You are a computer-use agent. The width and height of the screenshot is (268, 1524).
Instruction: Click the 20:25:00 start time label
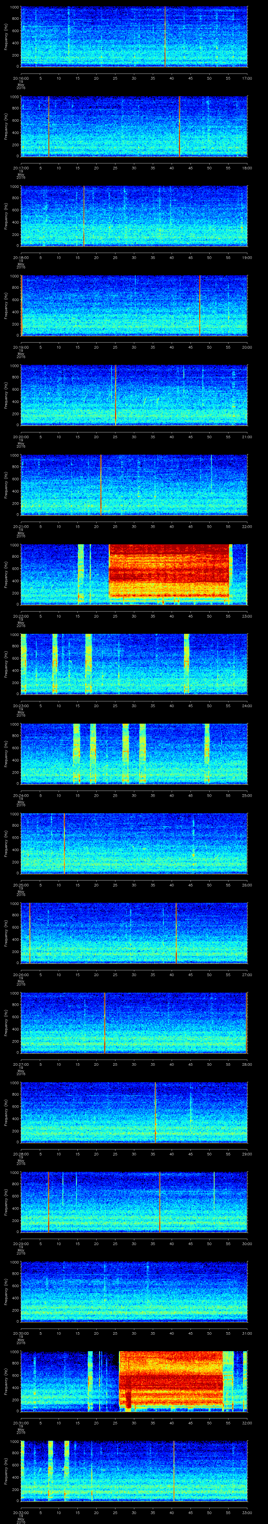(21, 884)
